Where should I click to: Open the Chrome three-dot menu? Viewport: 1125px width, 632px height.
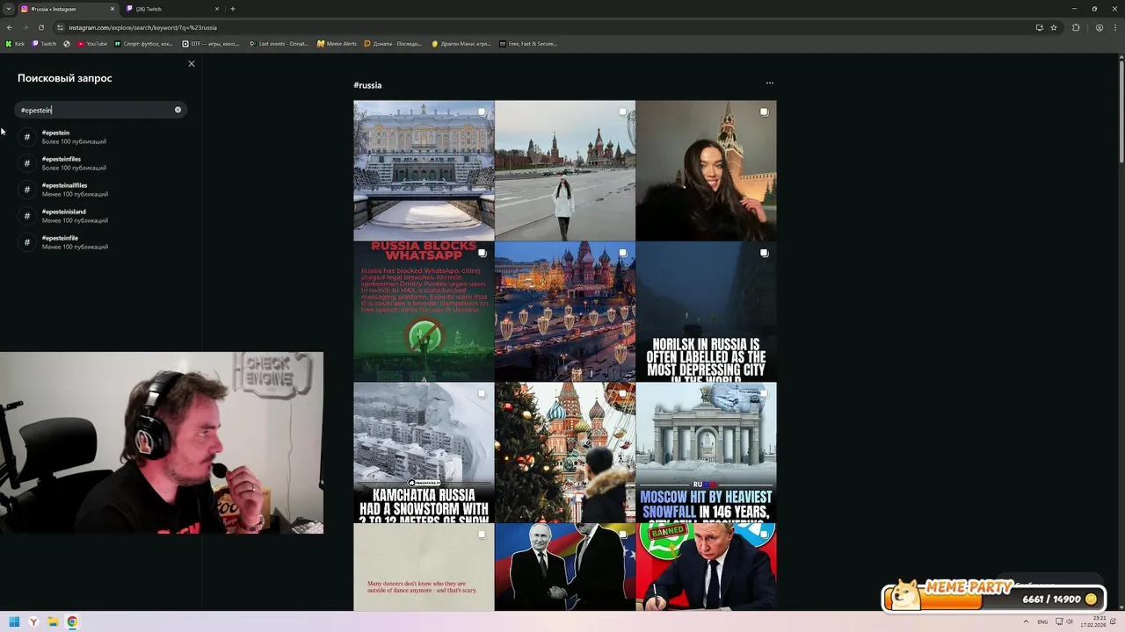click(x=1114, y=27)
